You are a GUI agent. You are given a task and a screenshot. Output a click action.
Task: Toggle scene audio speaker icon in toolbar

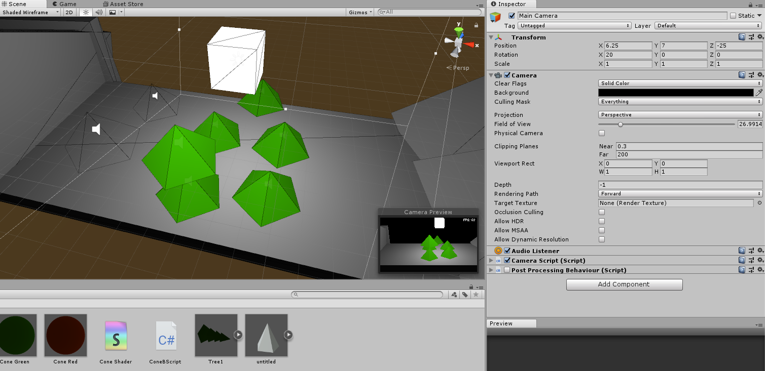coord(99,12)
